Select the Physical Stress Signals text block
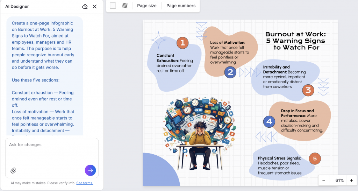Screen dimensions: 358x191 pos(280,165)
